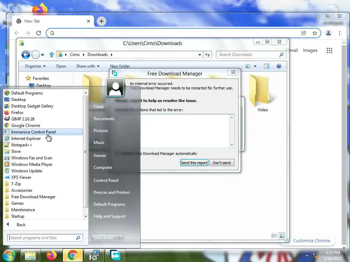
Task: Bookmark this page with star icon
Action: coord(315,33)
